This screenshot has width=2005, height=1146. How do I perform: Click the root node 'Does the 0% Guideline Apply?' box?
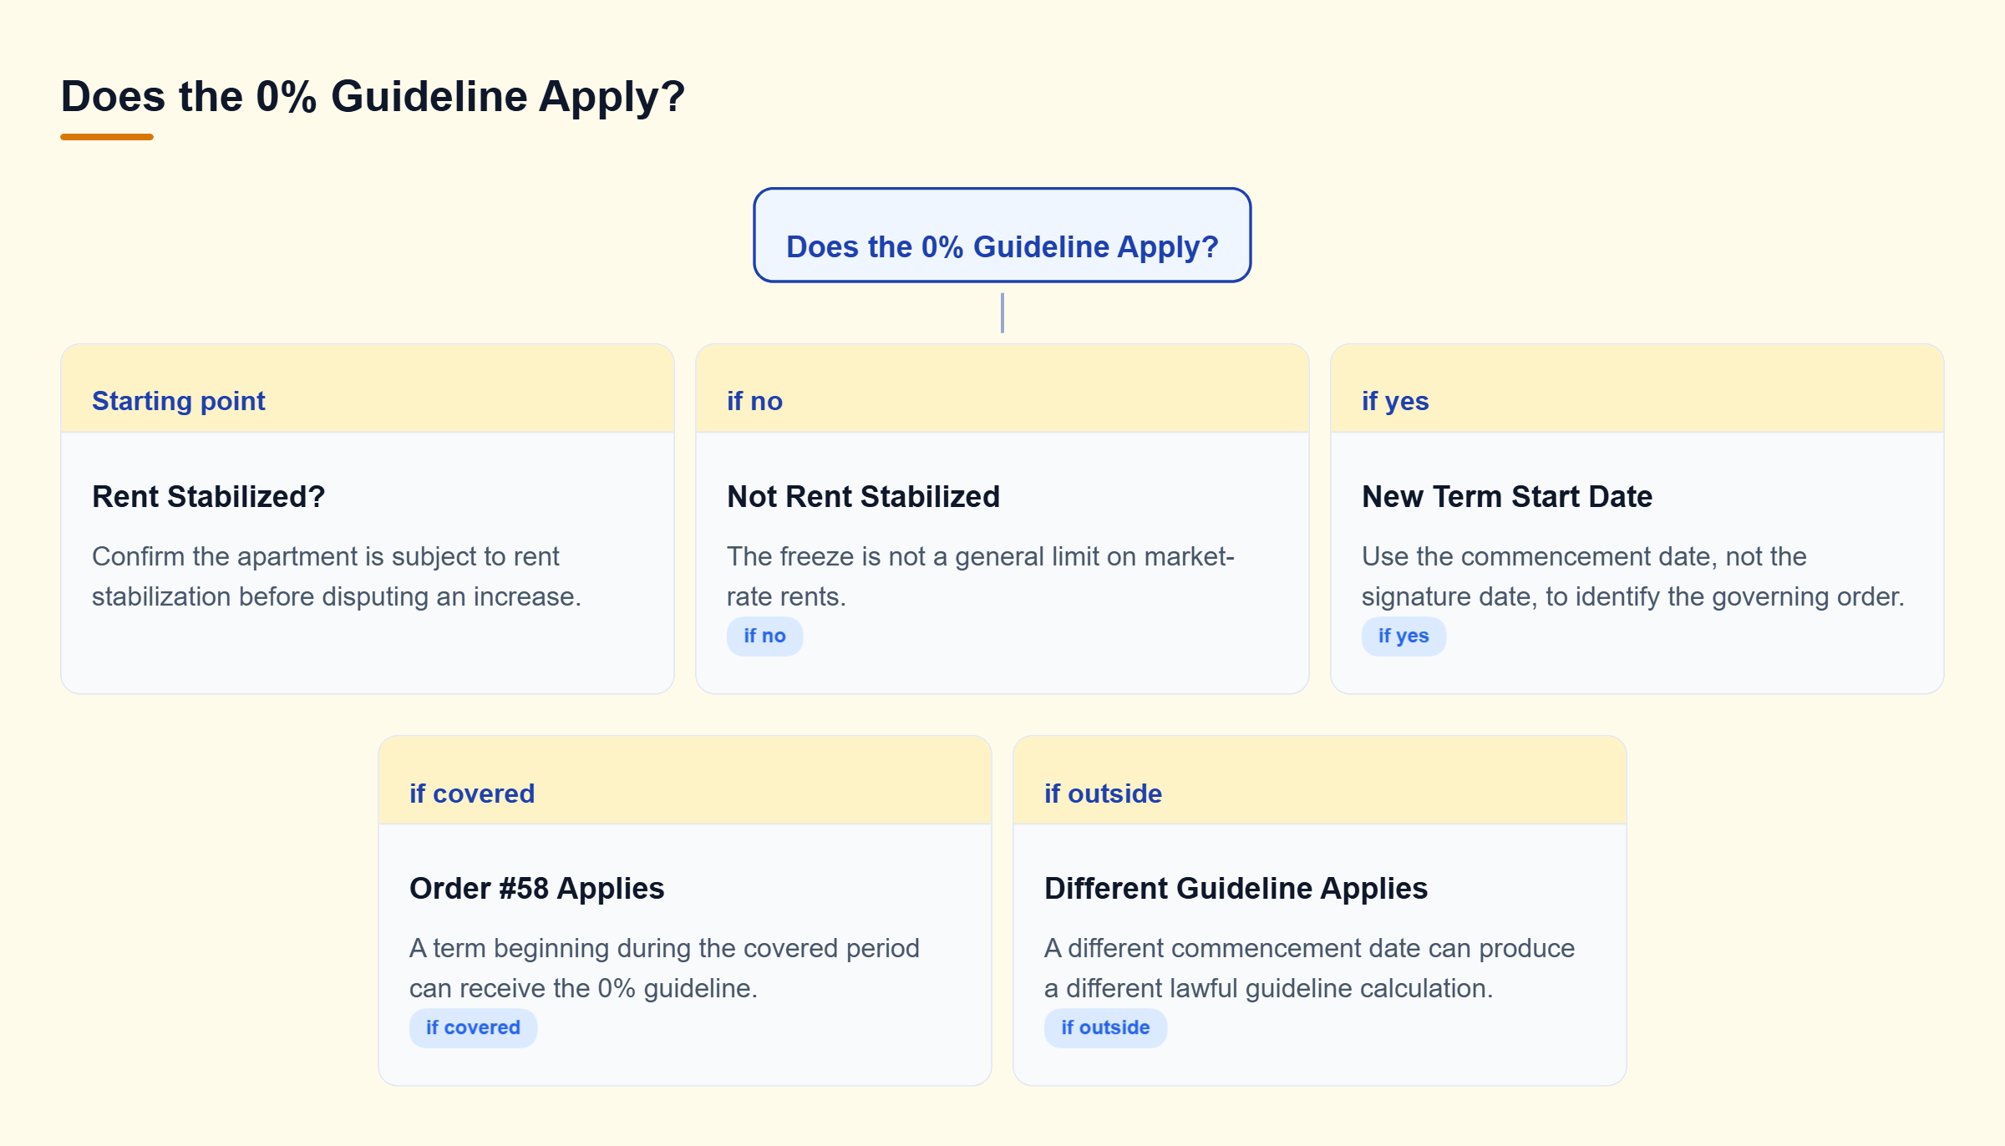[x=1002, y=235]
